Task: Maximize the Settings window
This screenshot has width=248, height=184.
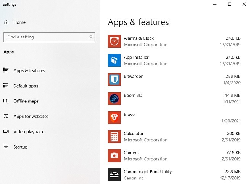Action: click(x=229, y=4)
